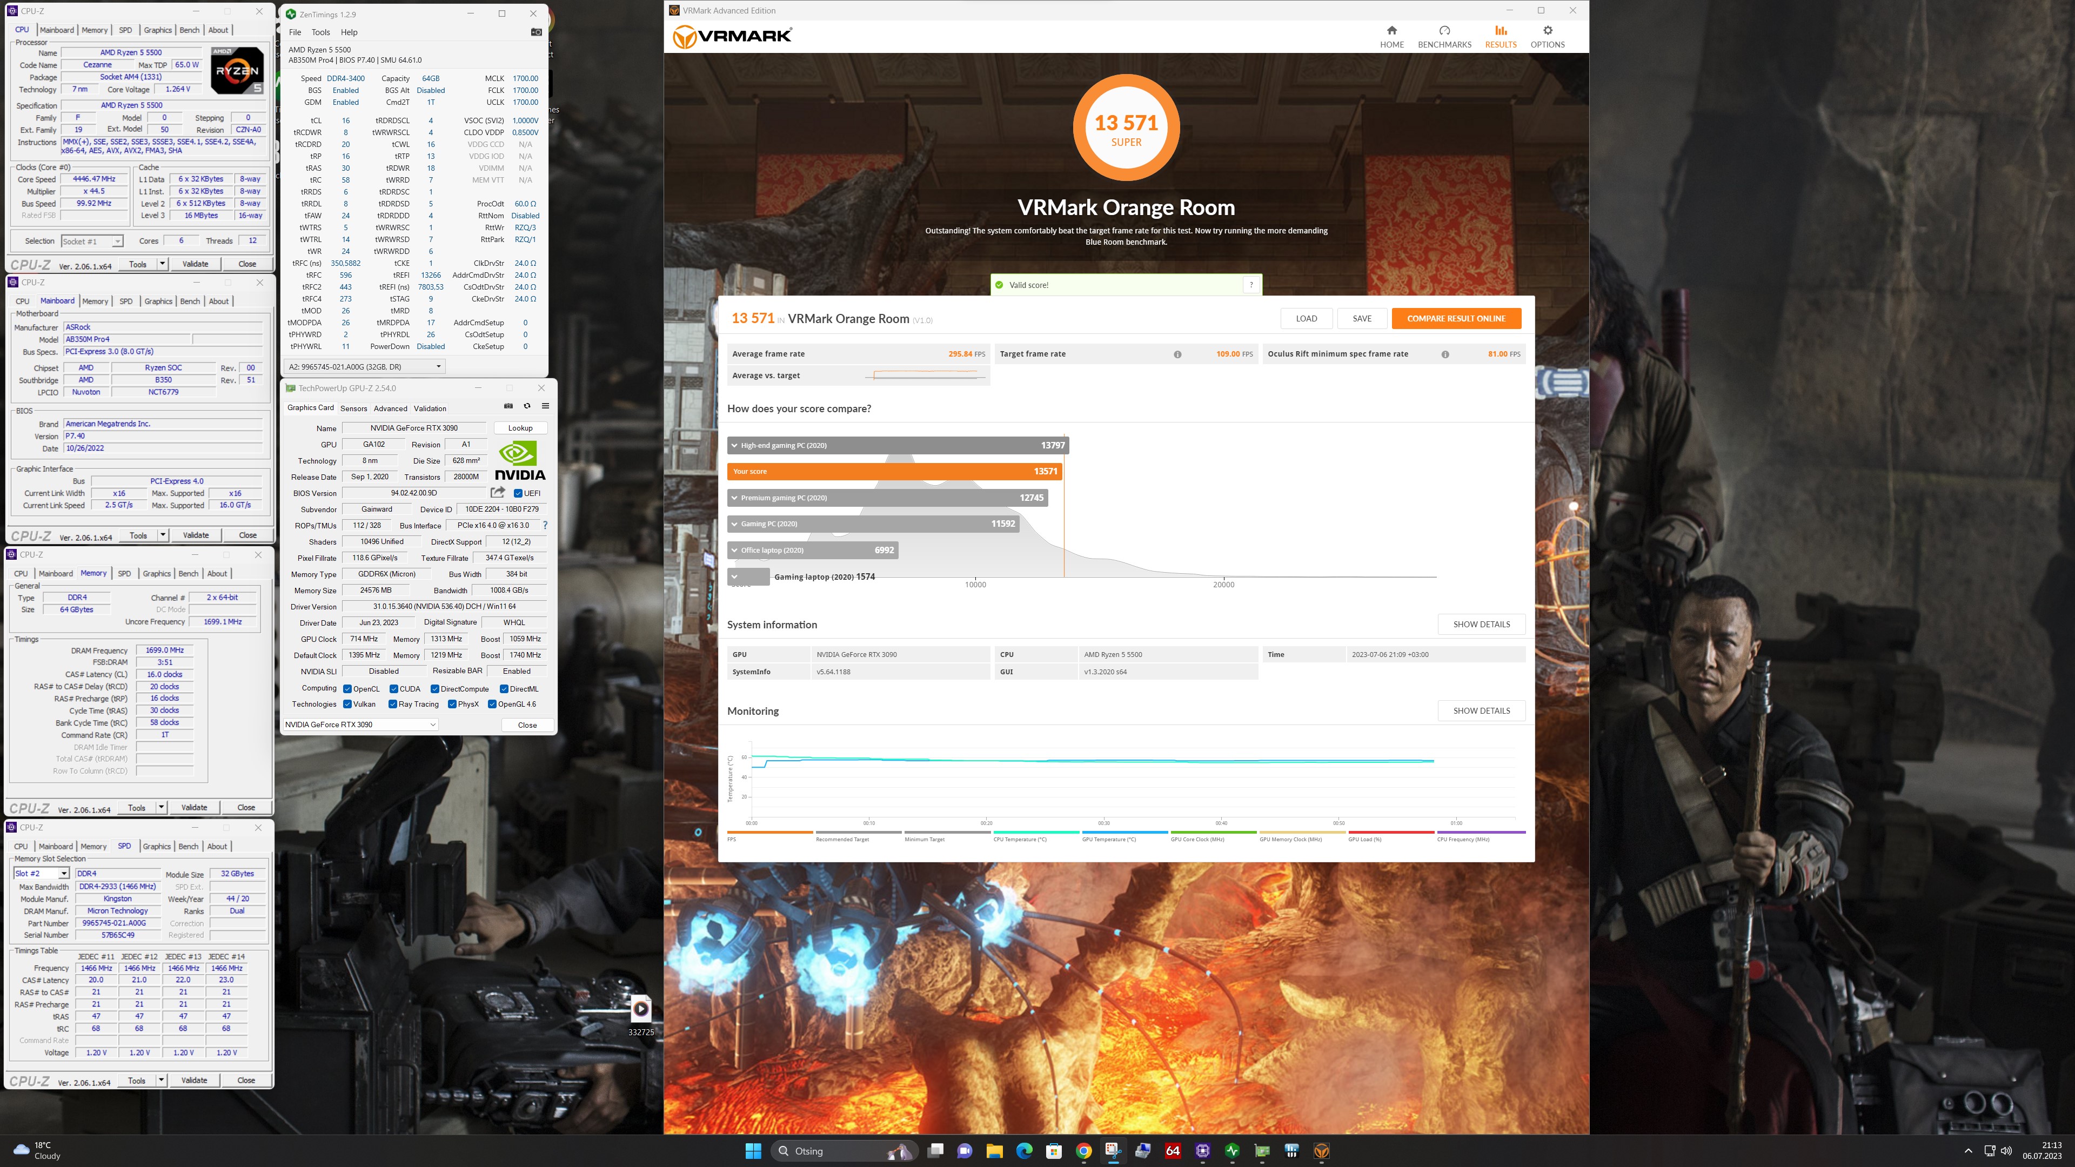Toggle the PhysX checkbox
The width and height of the screenshot is (2075, 1167).
tap(452, 704)
